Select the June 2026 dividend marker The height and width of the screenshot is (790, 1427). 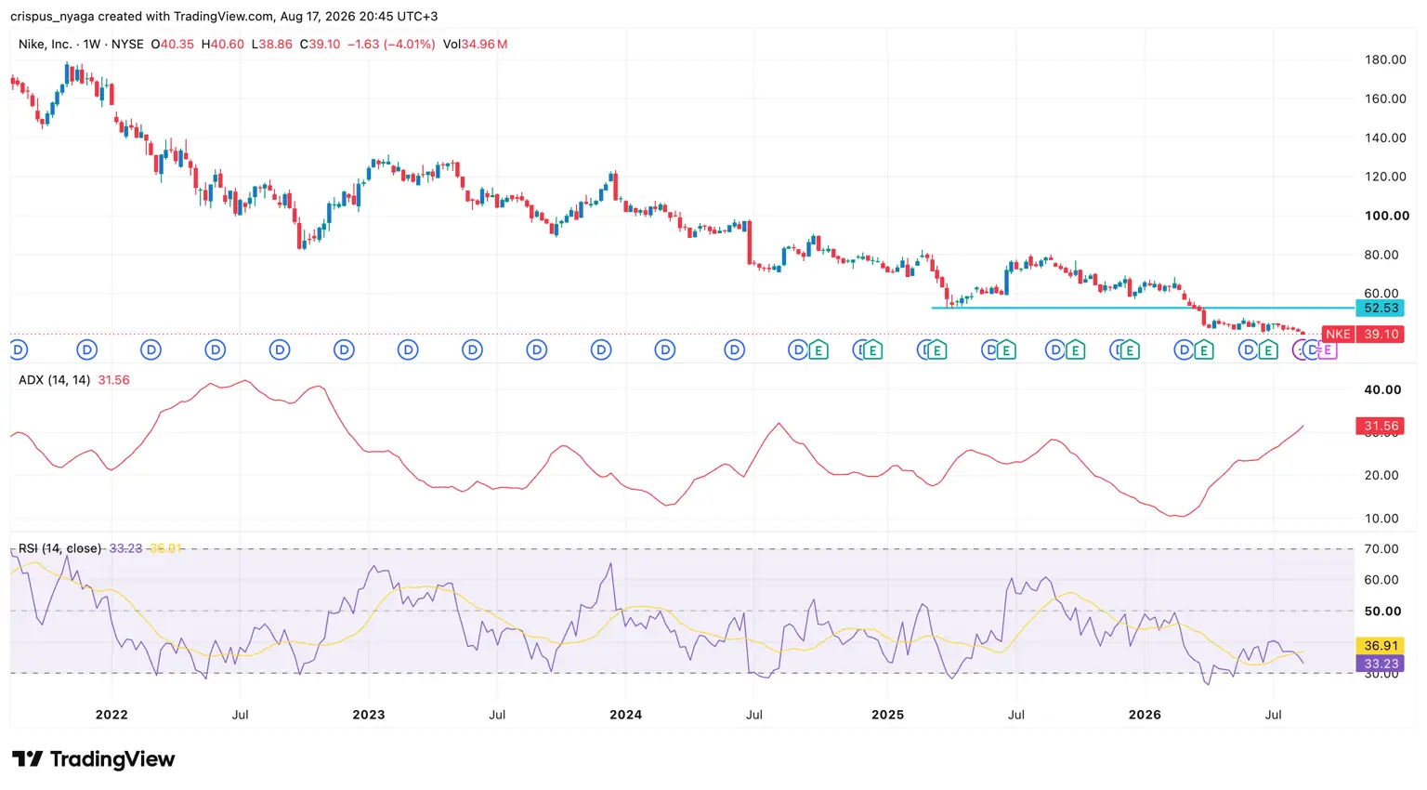[x=1248, y=350]
